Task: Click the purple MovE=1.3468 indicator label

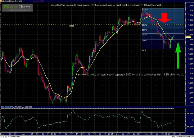Action: click(x=39, y=1)
